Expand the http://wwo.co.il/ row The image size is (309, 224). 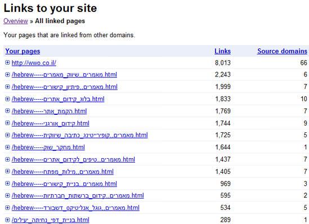coord(7,62)
